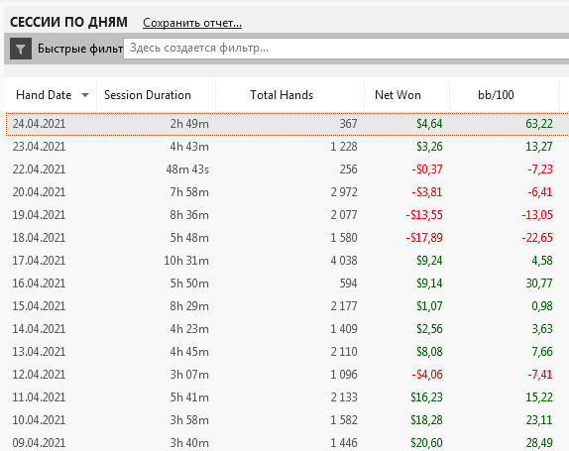The width and height of the screenshot is (569, 451).
Task: Select the 23.04.2021 date cell
Action: [39, 147]
